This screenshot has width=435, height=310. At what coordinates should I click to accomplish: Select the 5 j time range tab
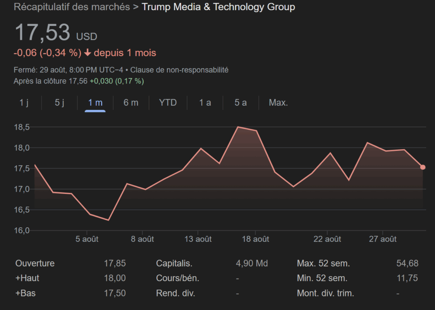(59, 103)
